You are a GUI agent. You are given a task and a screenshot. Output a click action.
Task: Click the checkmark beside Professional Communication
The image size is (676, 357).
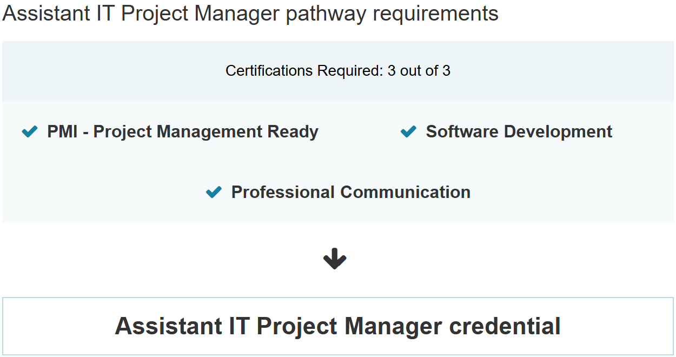214,192
